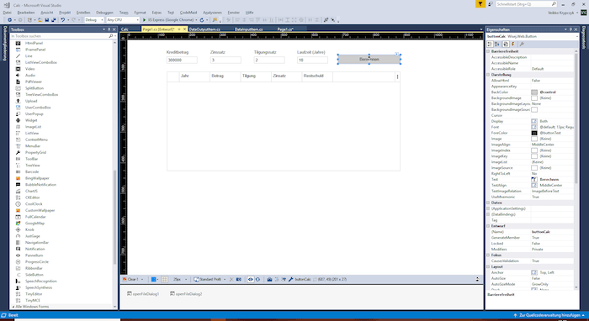This screenshot has height=321, width=589.
Task: Click the Kreditbetrag input showing 300000
Action: pos(182,60)
